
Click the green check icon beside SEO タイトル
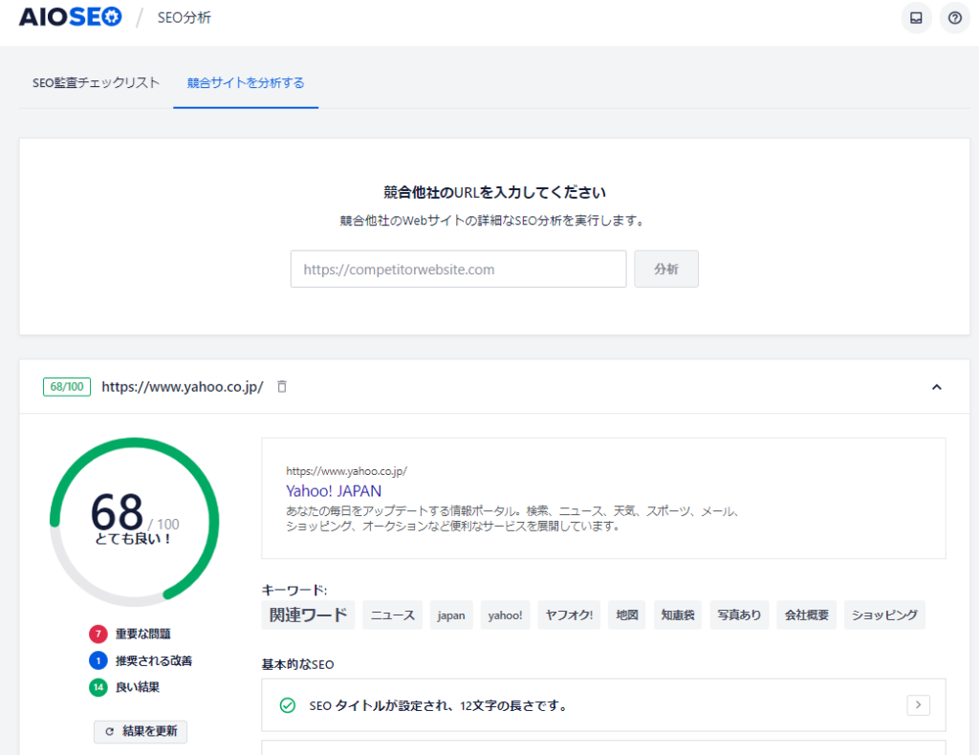tap(287, 706)
